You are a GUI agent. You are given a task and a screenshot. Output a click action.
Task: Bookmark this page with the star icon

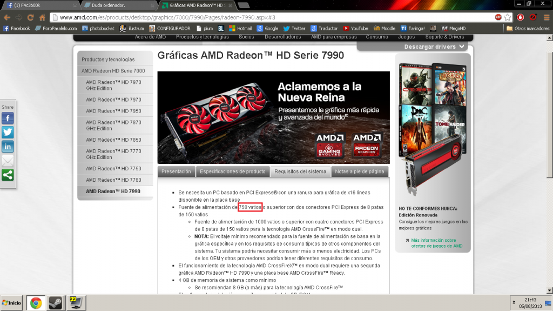(x=508, y=17)
